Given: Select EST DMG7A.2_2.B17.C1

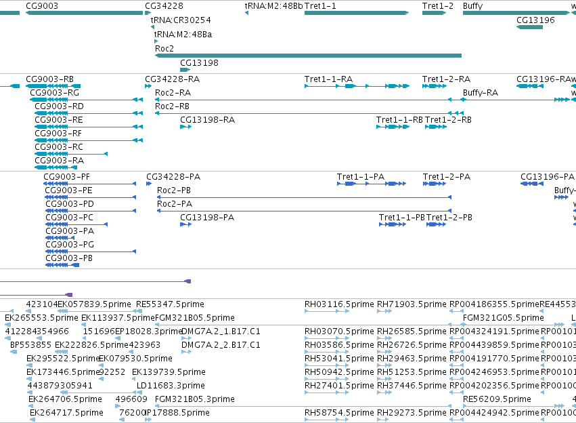Looking at the screenshot, I should pos(221,345).
